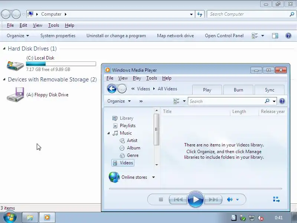Open the Start menu orb
The width and height of the screenshot is (297, 223).
coord(10,217)
